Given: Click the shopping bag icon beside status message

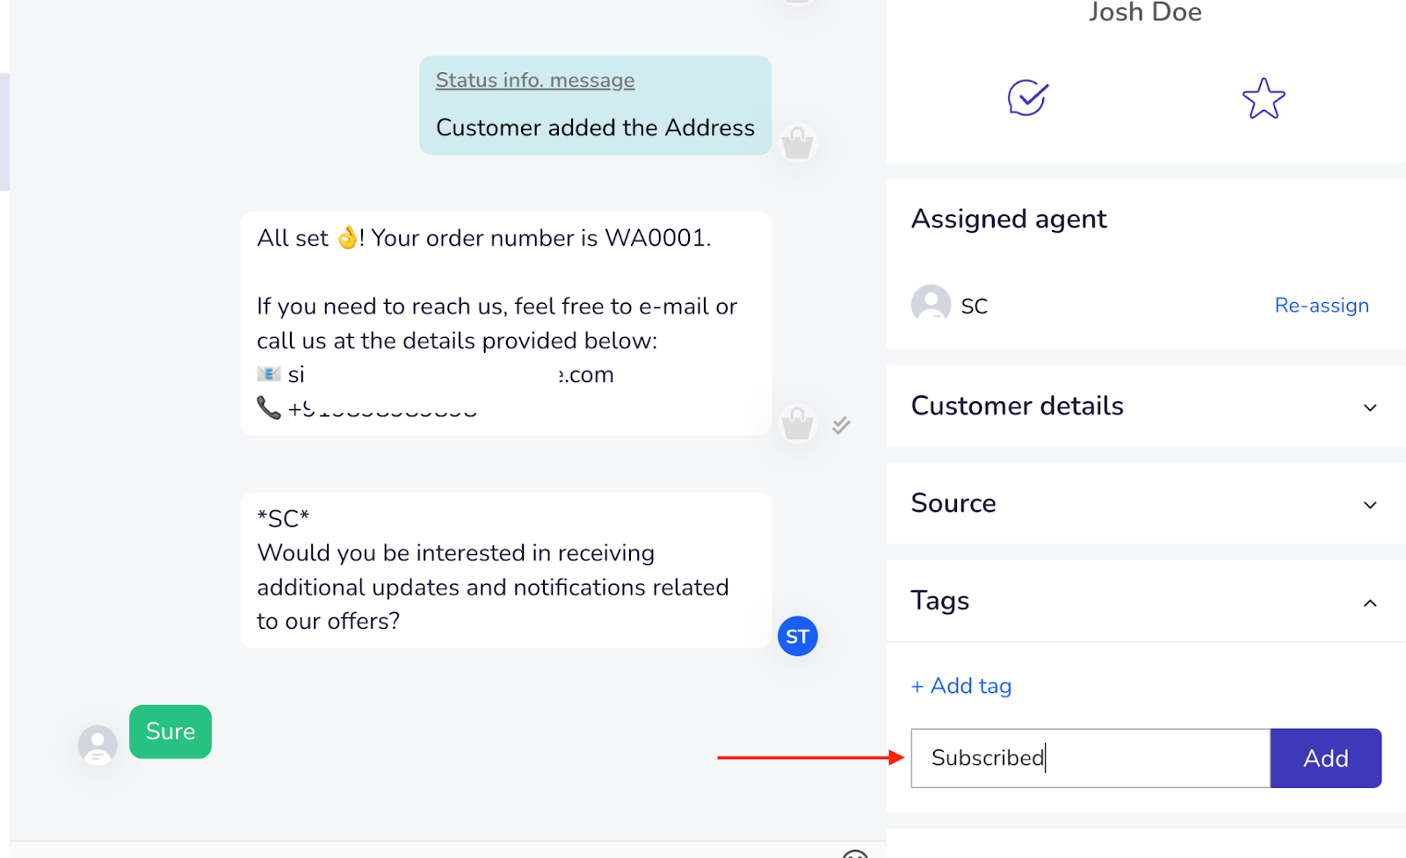Looking at the screenshot, I should point(798,142).
